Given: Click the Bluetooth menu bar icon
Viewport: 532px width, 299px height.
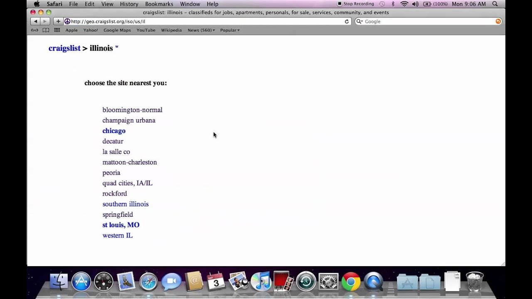Looking at the screenshot, I should (x=393, y=4).
